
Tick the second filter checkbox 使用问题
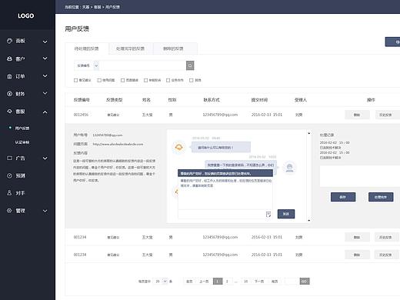click(99, 80)
